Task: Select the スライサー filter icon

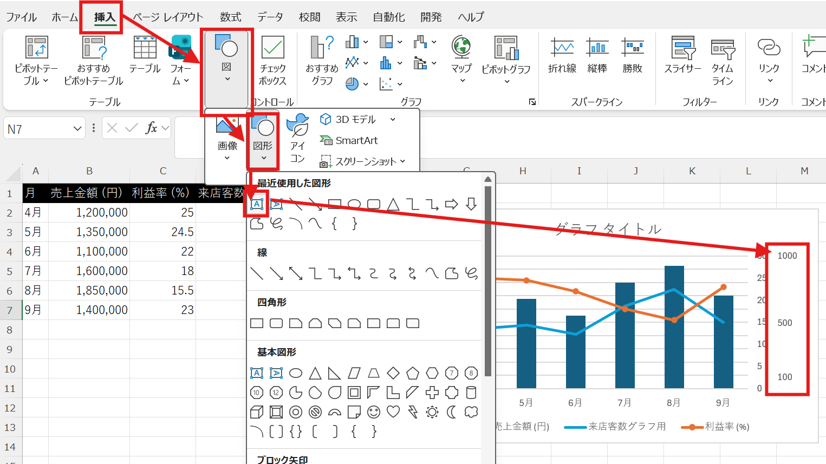Action: (682, 55)
